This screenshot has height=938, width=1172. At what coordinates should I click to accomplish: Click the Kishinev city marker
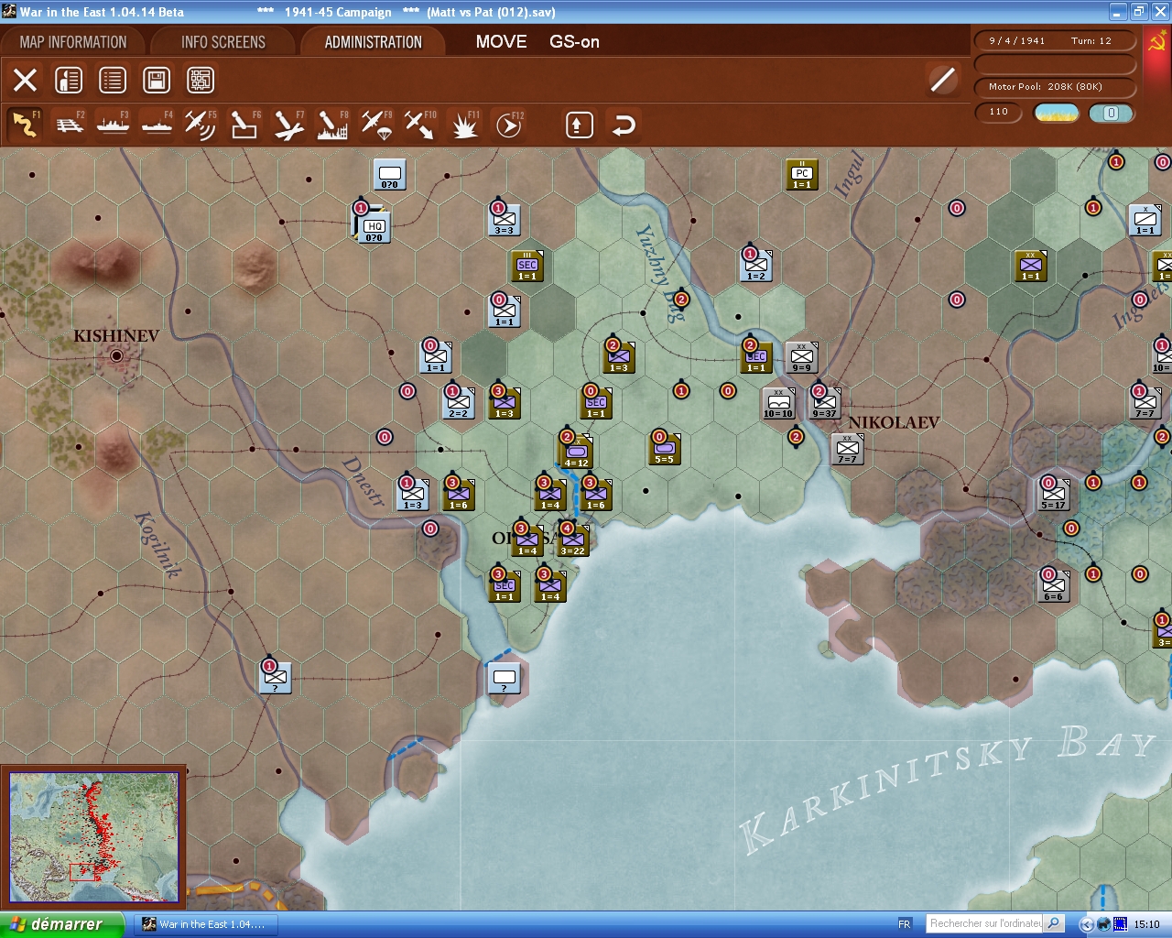(x=116, y=355)
